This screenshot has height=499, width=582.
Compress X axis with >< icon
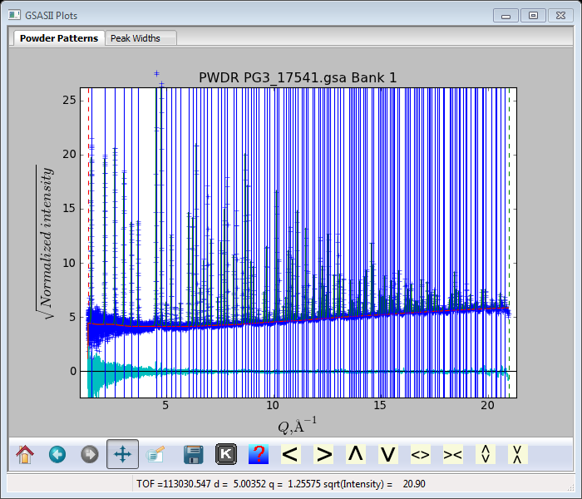click(x=453, y=454)
